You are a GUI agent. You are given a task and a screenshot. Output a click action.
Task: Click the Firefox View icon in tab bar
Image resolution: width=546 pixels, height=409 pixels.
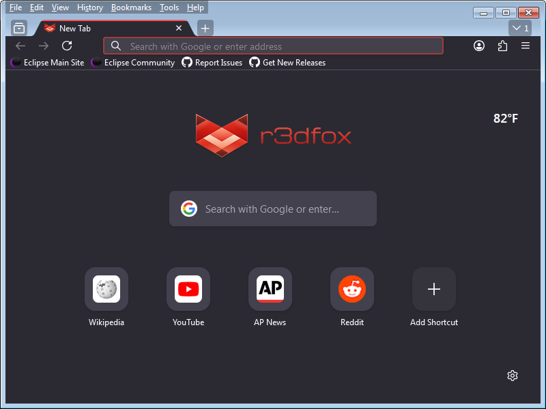[x=19, y=28]
